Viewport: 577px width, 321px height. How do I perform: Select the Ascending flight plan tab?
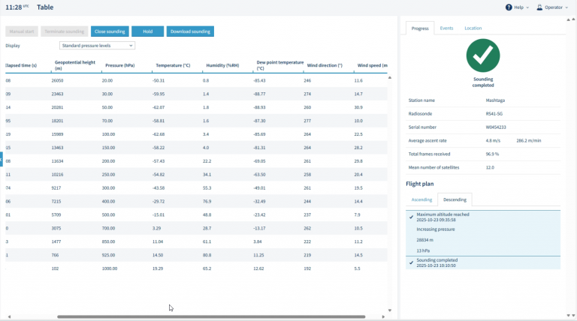click(x=421, y=199)
